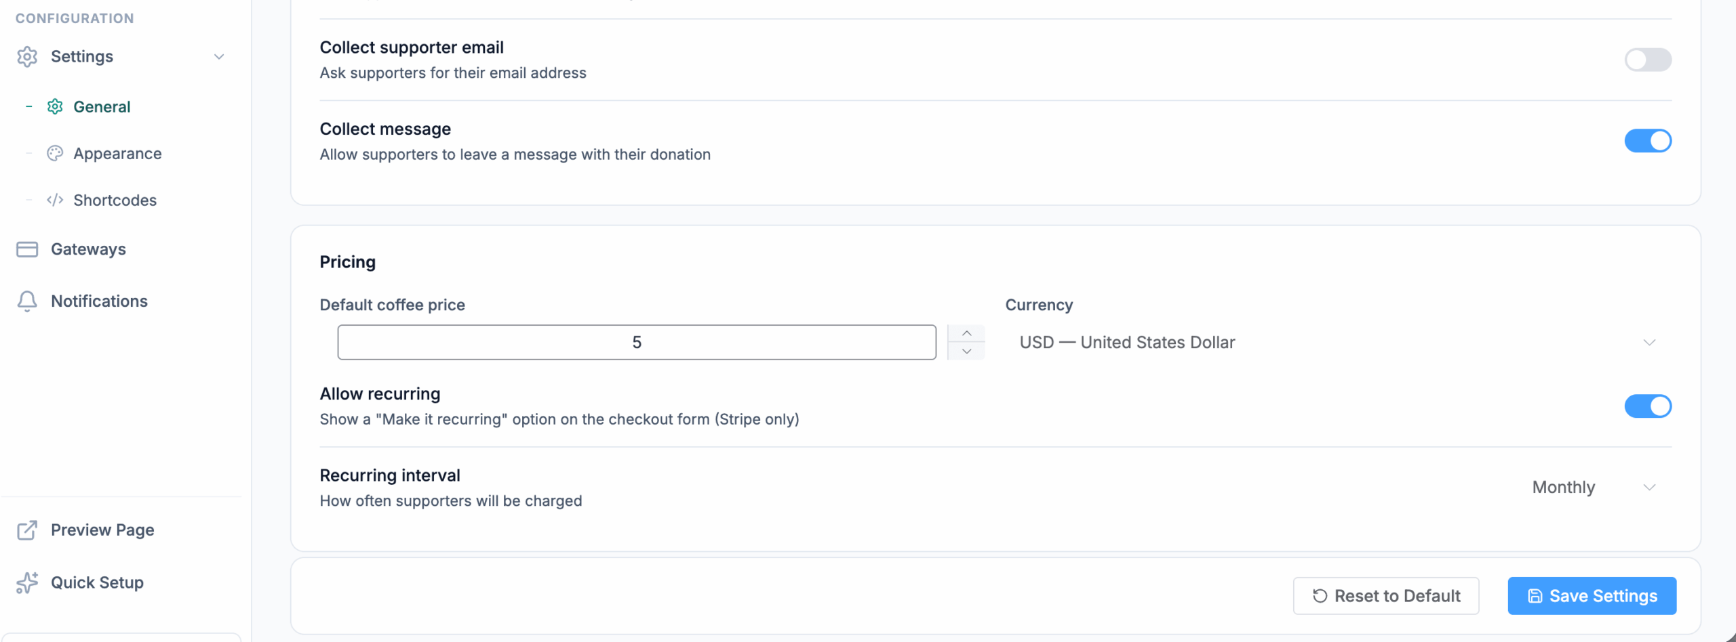Click the Reset to Default button
This screenshot has height=642, width=1736.
[x=1385, y=596]
